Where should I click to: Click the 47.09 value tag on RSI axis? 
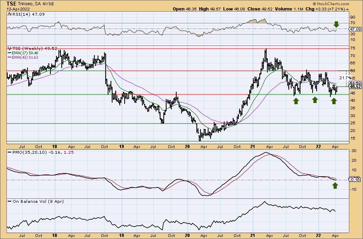(x=355, y=29)
